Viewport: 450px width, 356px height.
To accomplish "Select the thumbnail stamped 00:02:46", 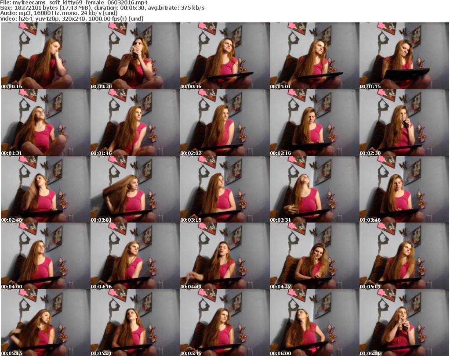I will pyautogui.click(x=46, y=189).
